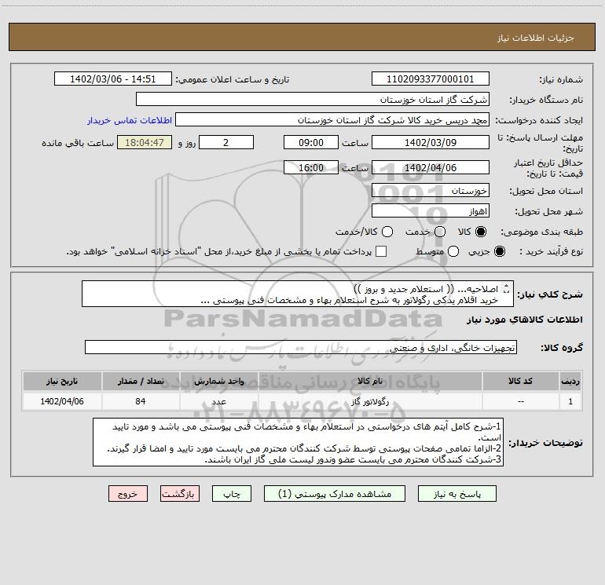Select the کالا/خدمت radio button

(x=387, y=232)
